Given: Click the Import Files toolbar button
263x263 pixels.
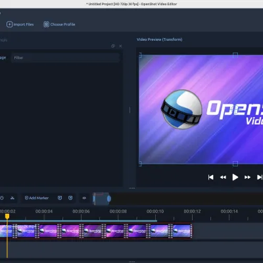Looking at the screenshot, I should click(20, 24).
